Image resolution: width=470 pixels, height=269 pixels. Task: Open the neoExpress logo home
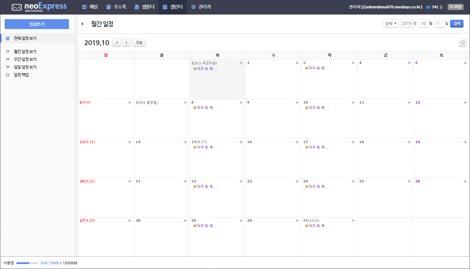pyautogui.click(x=39, y=7)
